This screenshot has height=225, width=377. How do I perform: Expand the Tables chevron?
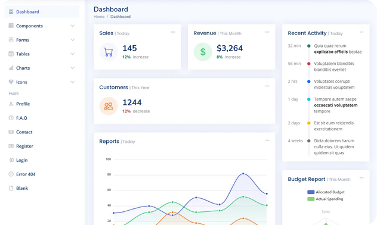pyautogui.click(x=72, y=54)
